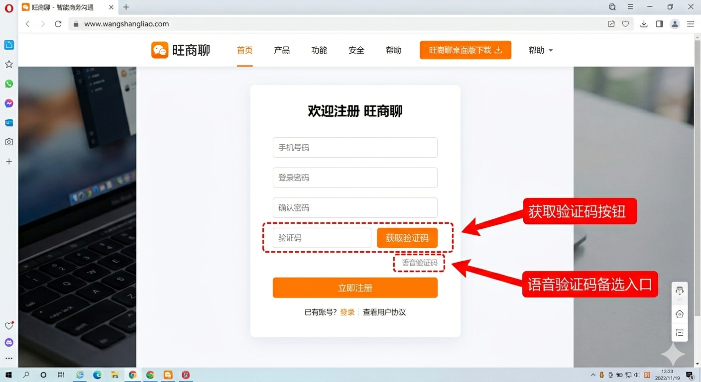Click inside the 手机号码 input field
This screenshot has width=701, height=382.
coord(355,147)
